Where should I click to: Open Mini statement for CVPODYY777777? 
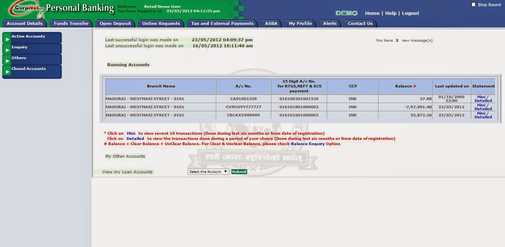[x=481, y=105]
